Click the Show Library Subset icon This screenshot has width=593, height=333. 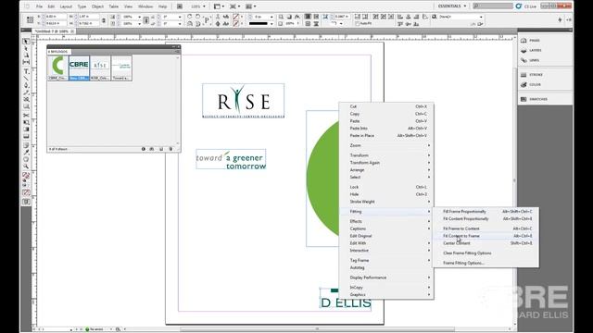[152, 149]
